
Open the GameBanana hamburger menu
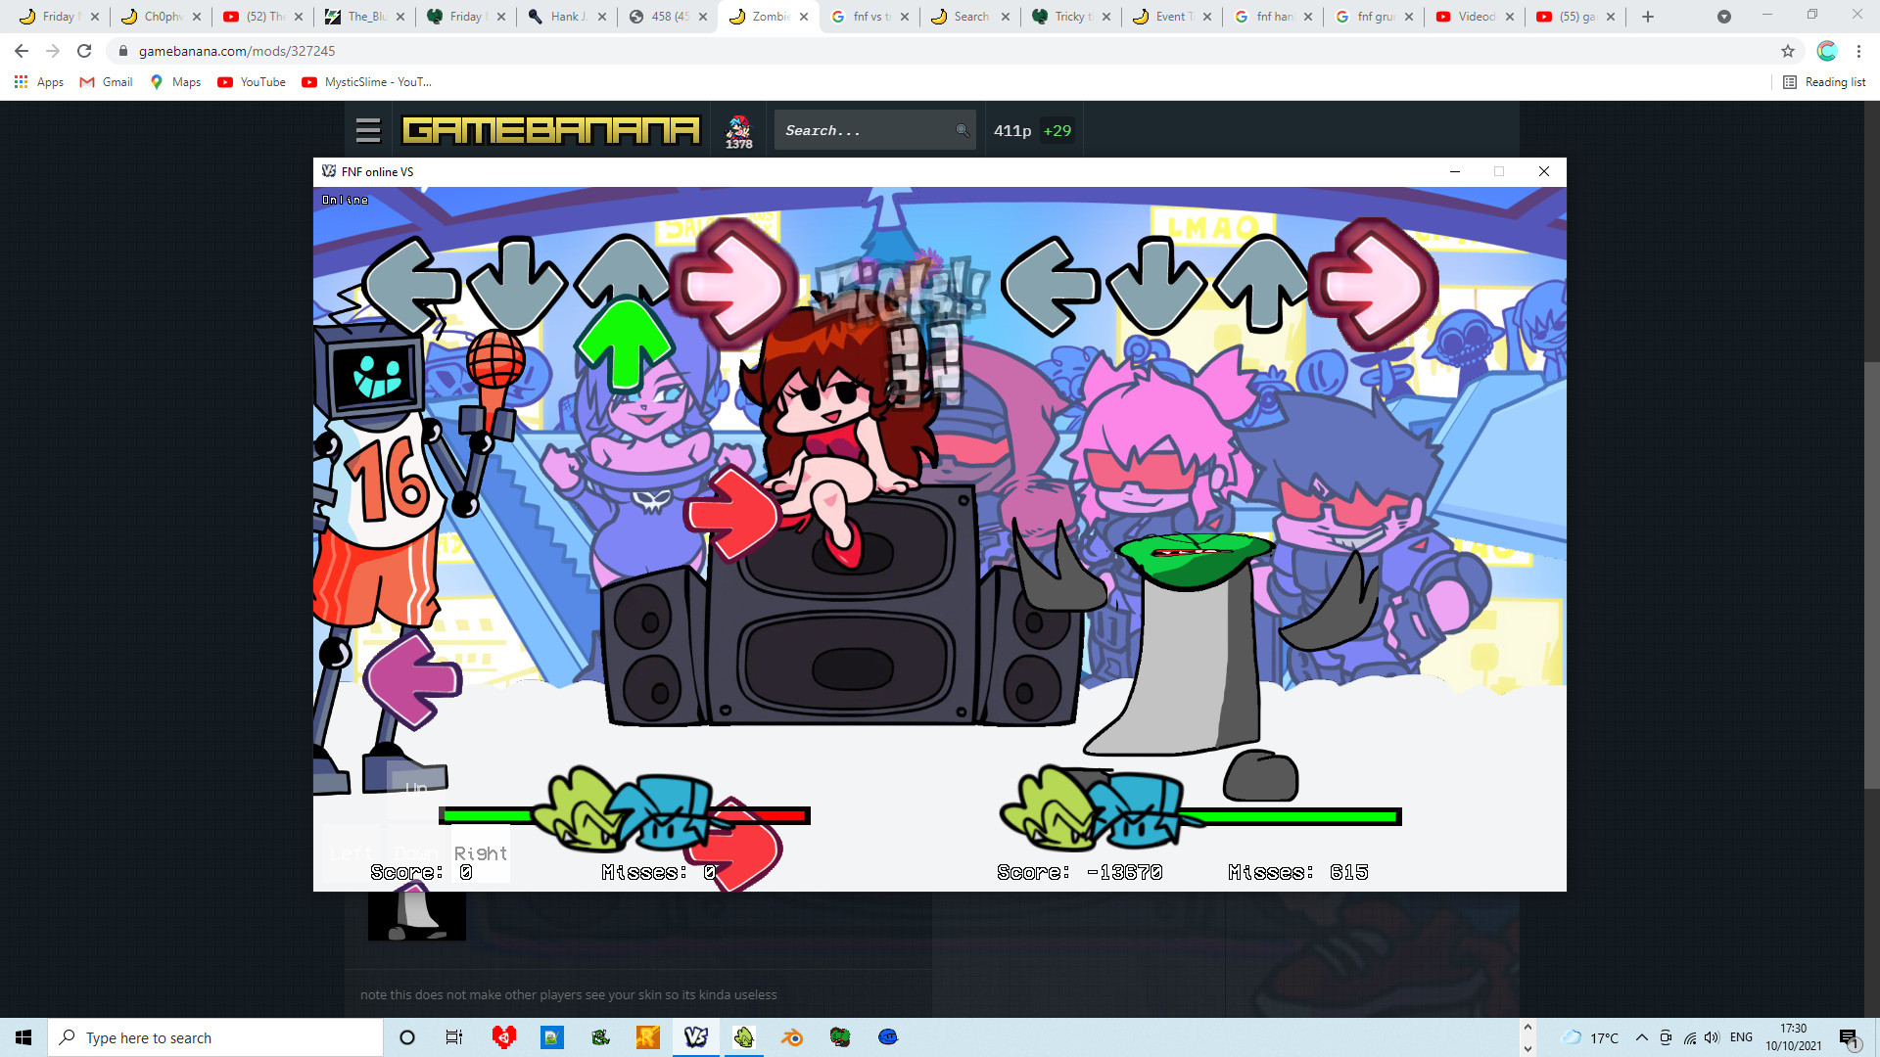click(x=368, y=130)
